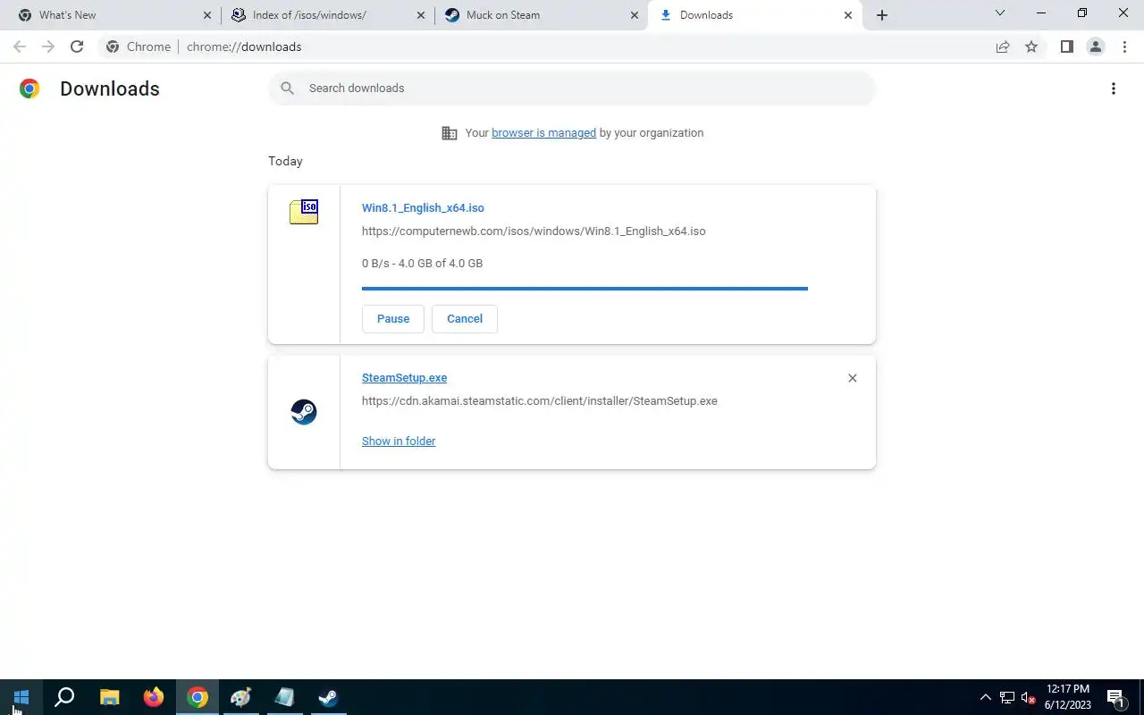The height and width of the screenshot is (715, 1144).
Task: Click the Chrome site info chip in address bar
Action: (x=139, y=46)
